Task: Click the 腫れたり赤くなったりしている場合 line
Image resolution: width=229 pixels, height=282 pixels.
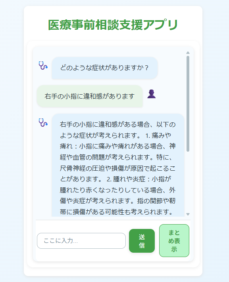Action: pyautogui.click(x=117, y=190)
